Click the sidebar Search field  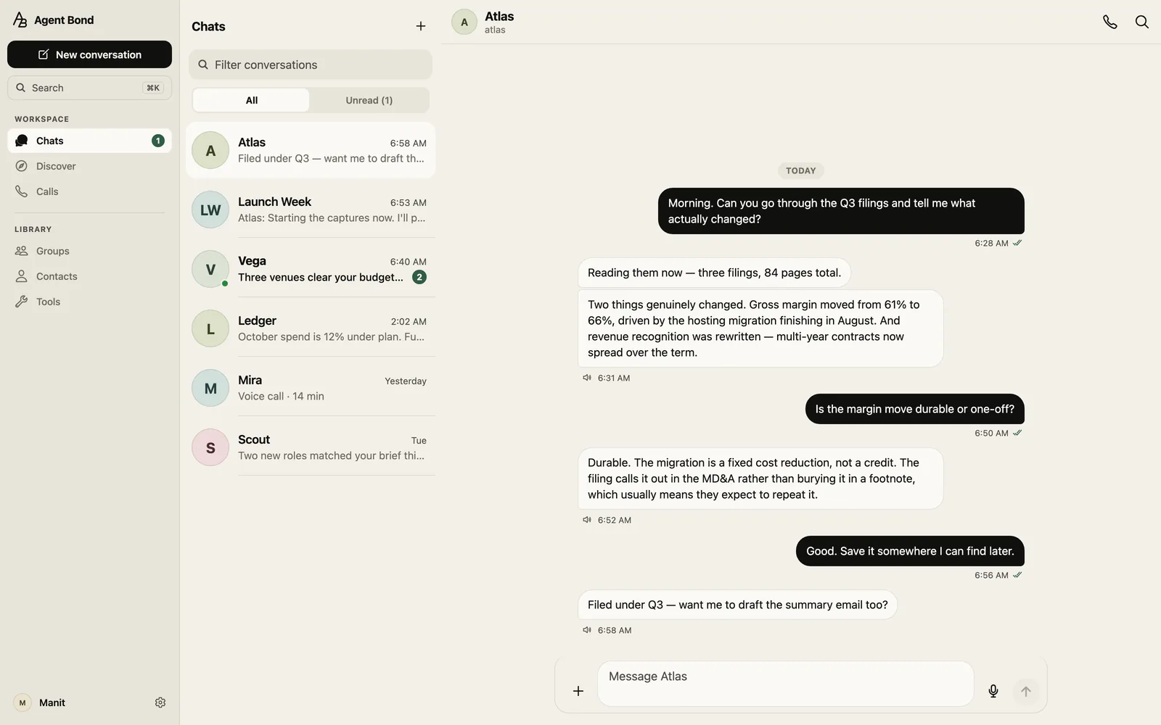(x=89, y=88)
